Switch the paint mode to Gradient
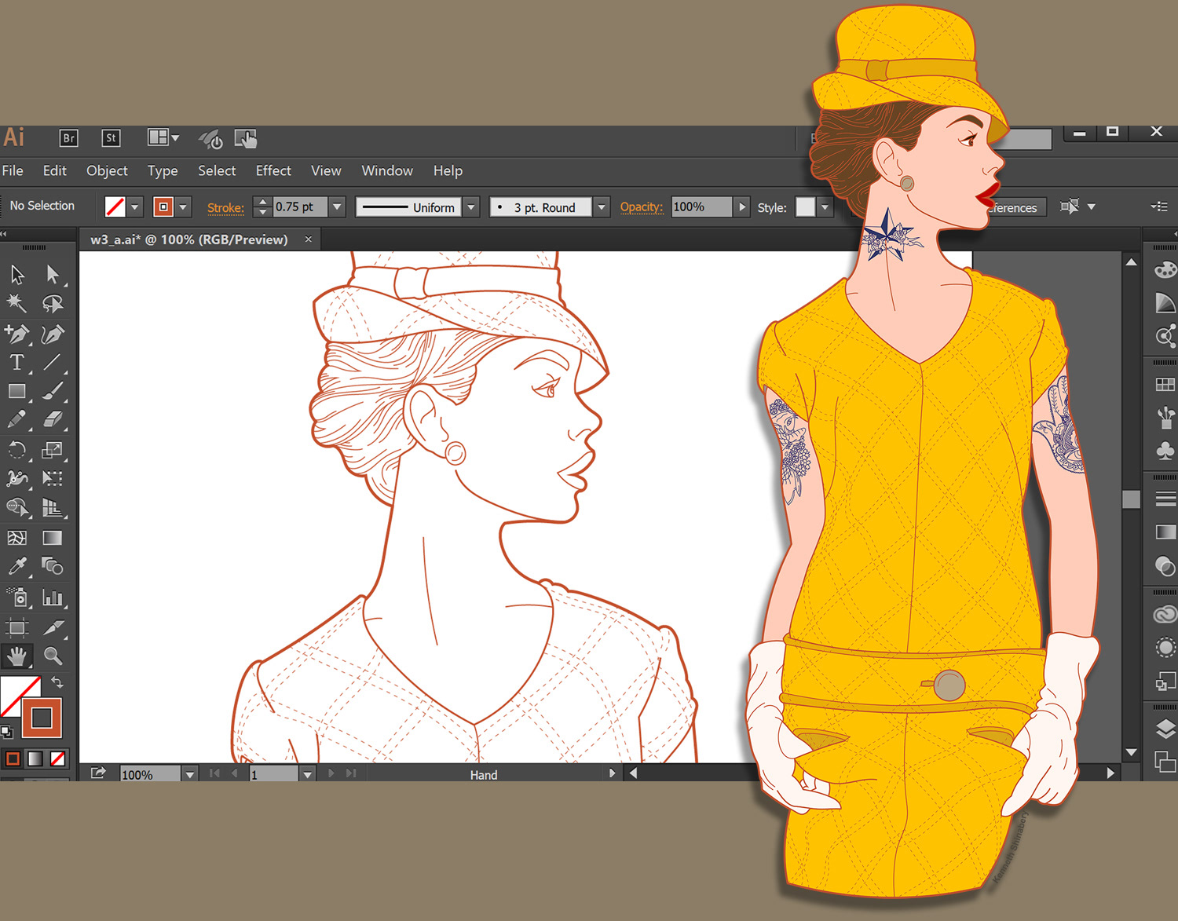 pyautogui.click(x=35, y=758)
